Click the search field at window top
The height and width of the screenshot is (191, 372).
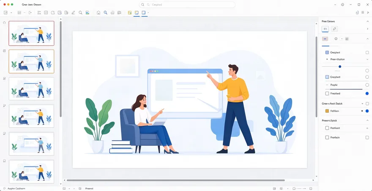tap(187, 5)
